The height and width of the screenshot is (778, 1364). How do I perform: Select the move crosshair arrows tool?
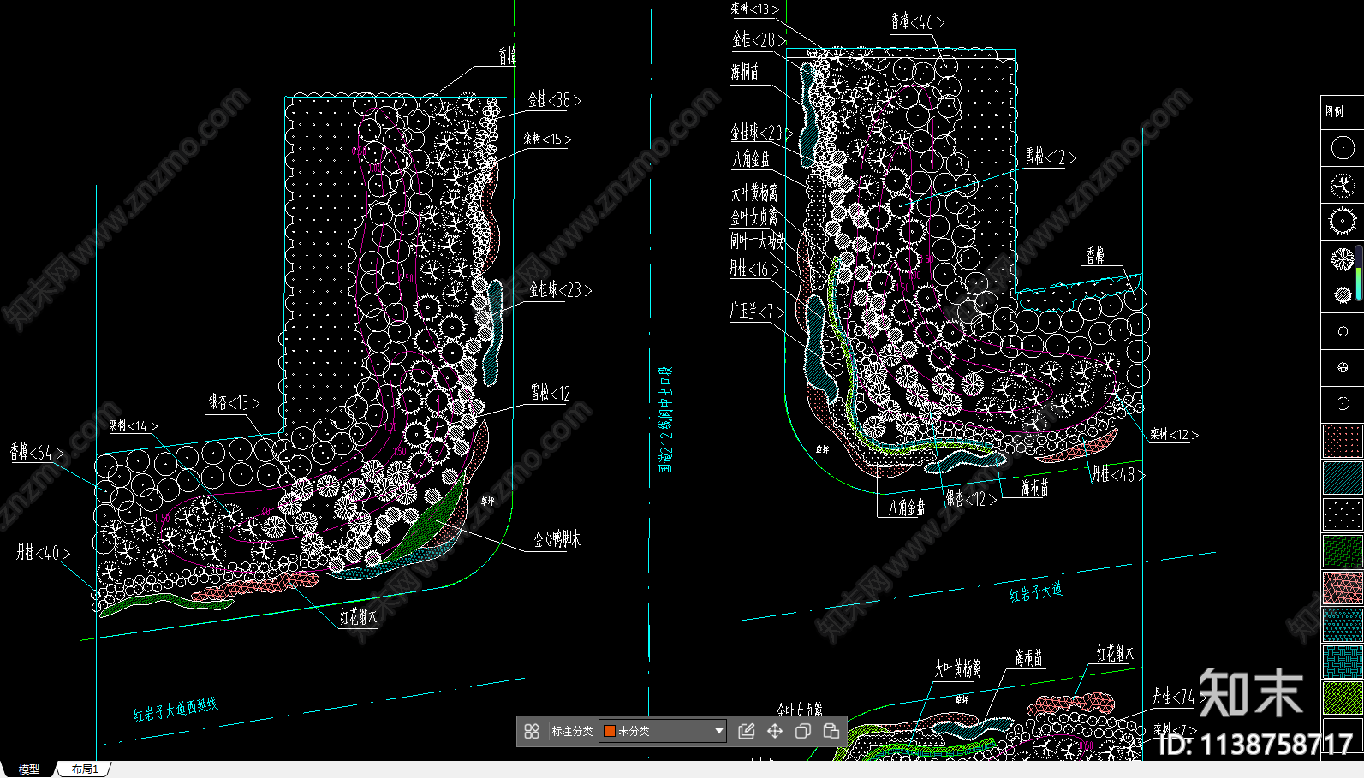tap(775, 731)
